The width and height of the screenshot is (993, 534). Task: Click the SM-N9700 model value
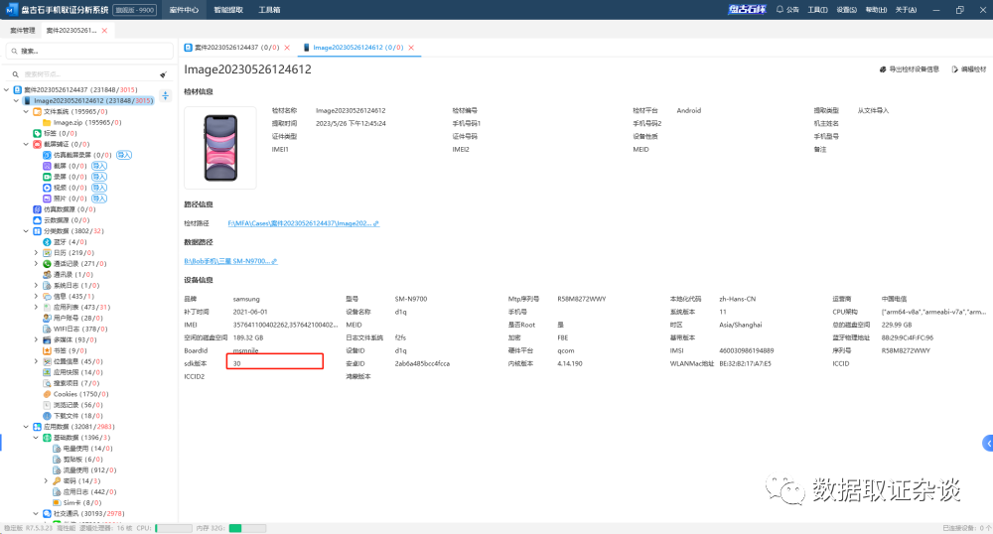411,299
